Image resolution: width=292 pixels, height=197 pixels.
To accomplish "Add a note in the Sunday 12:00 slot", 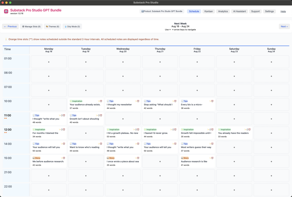I will tap(271, 133).
